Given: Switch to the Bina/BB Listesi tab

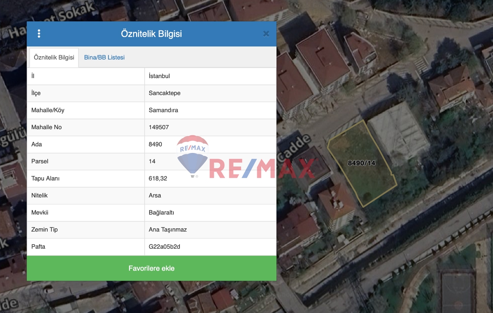Looking at the screenshot, I should 104,58.
